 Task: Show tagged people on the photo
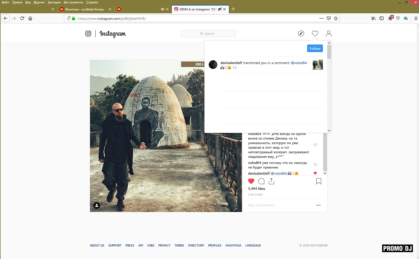coord(97,205)
